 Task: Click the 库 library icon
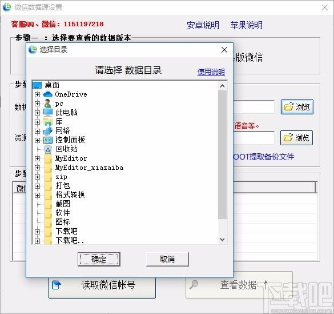click(48, 122)
